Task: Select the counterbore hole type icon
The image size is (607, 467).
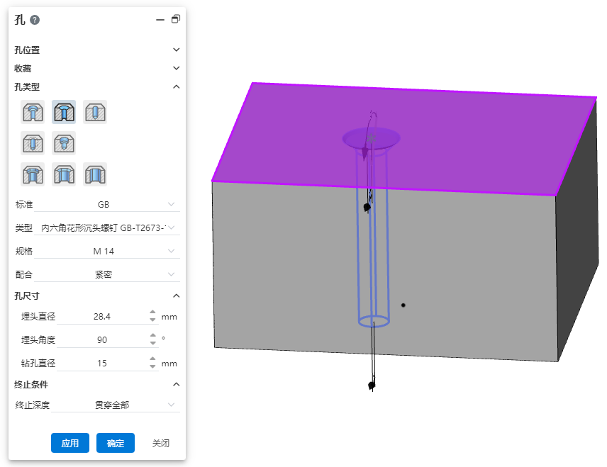Action: coord(33,112)
